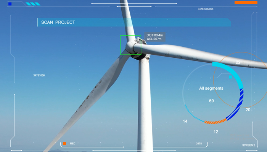Click the DIST 80.4m ASL 207m readout

pyautogui.click(x=154, y=37)
